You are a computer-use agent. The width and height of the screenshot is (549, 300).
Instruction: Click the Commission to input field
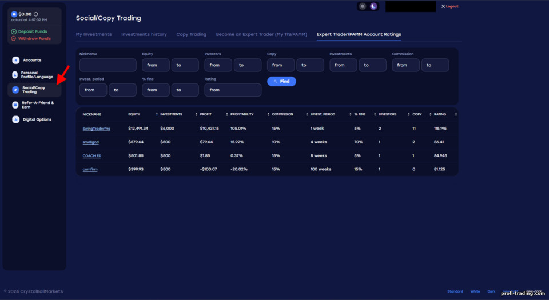coord(435,65)
